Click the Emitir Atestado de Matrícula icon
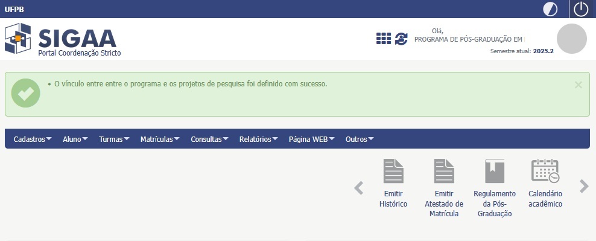Screen dimensions: 596x241 (x=444, y=171)
